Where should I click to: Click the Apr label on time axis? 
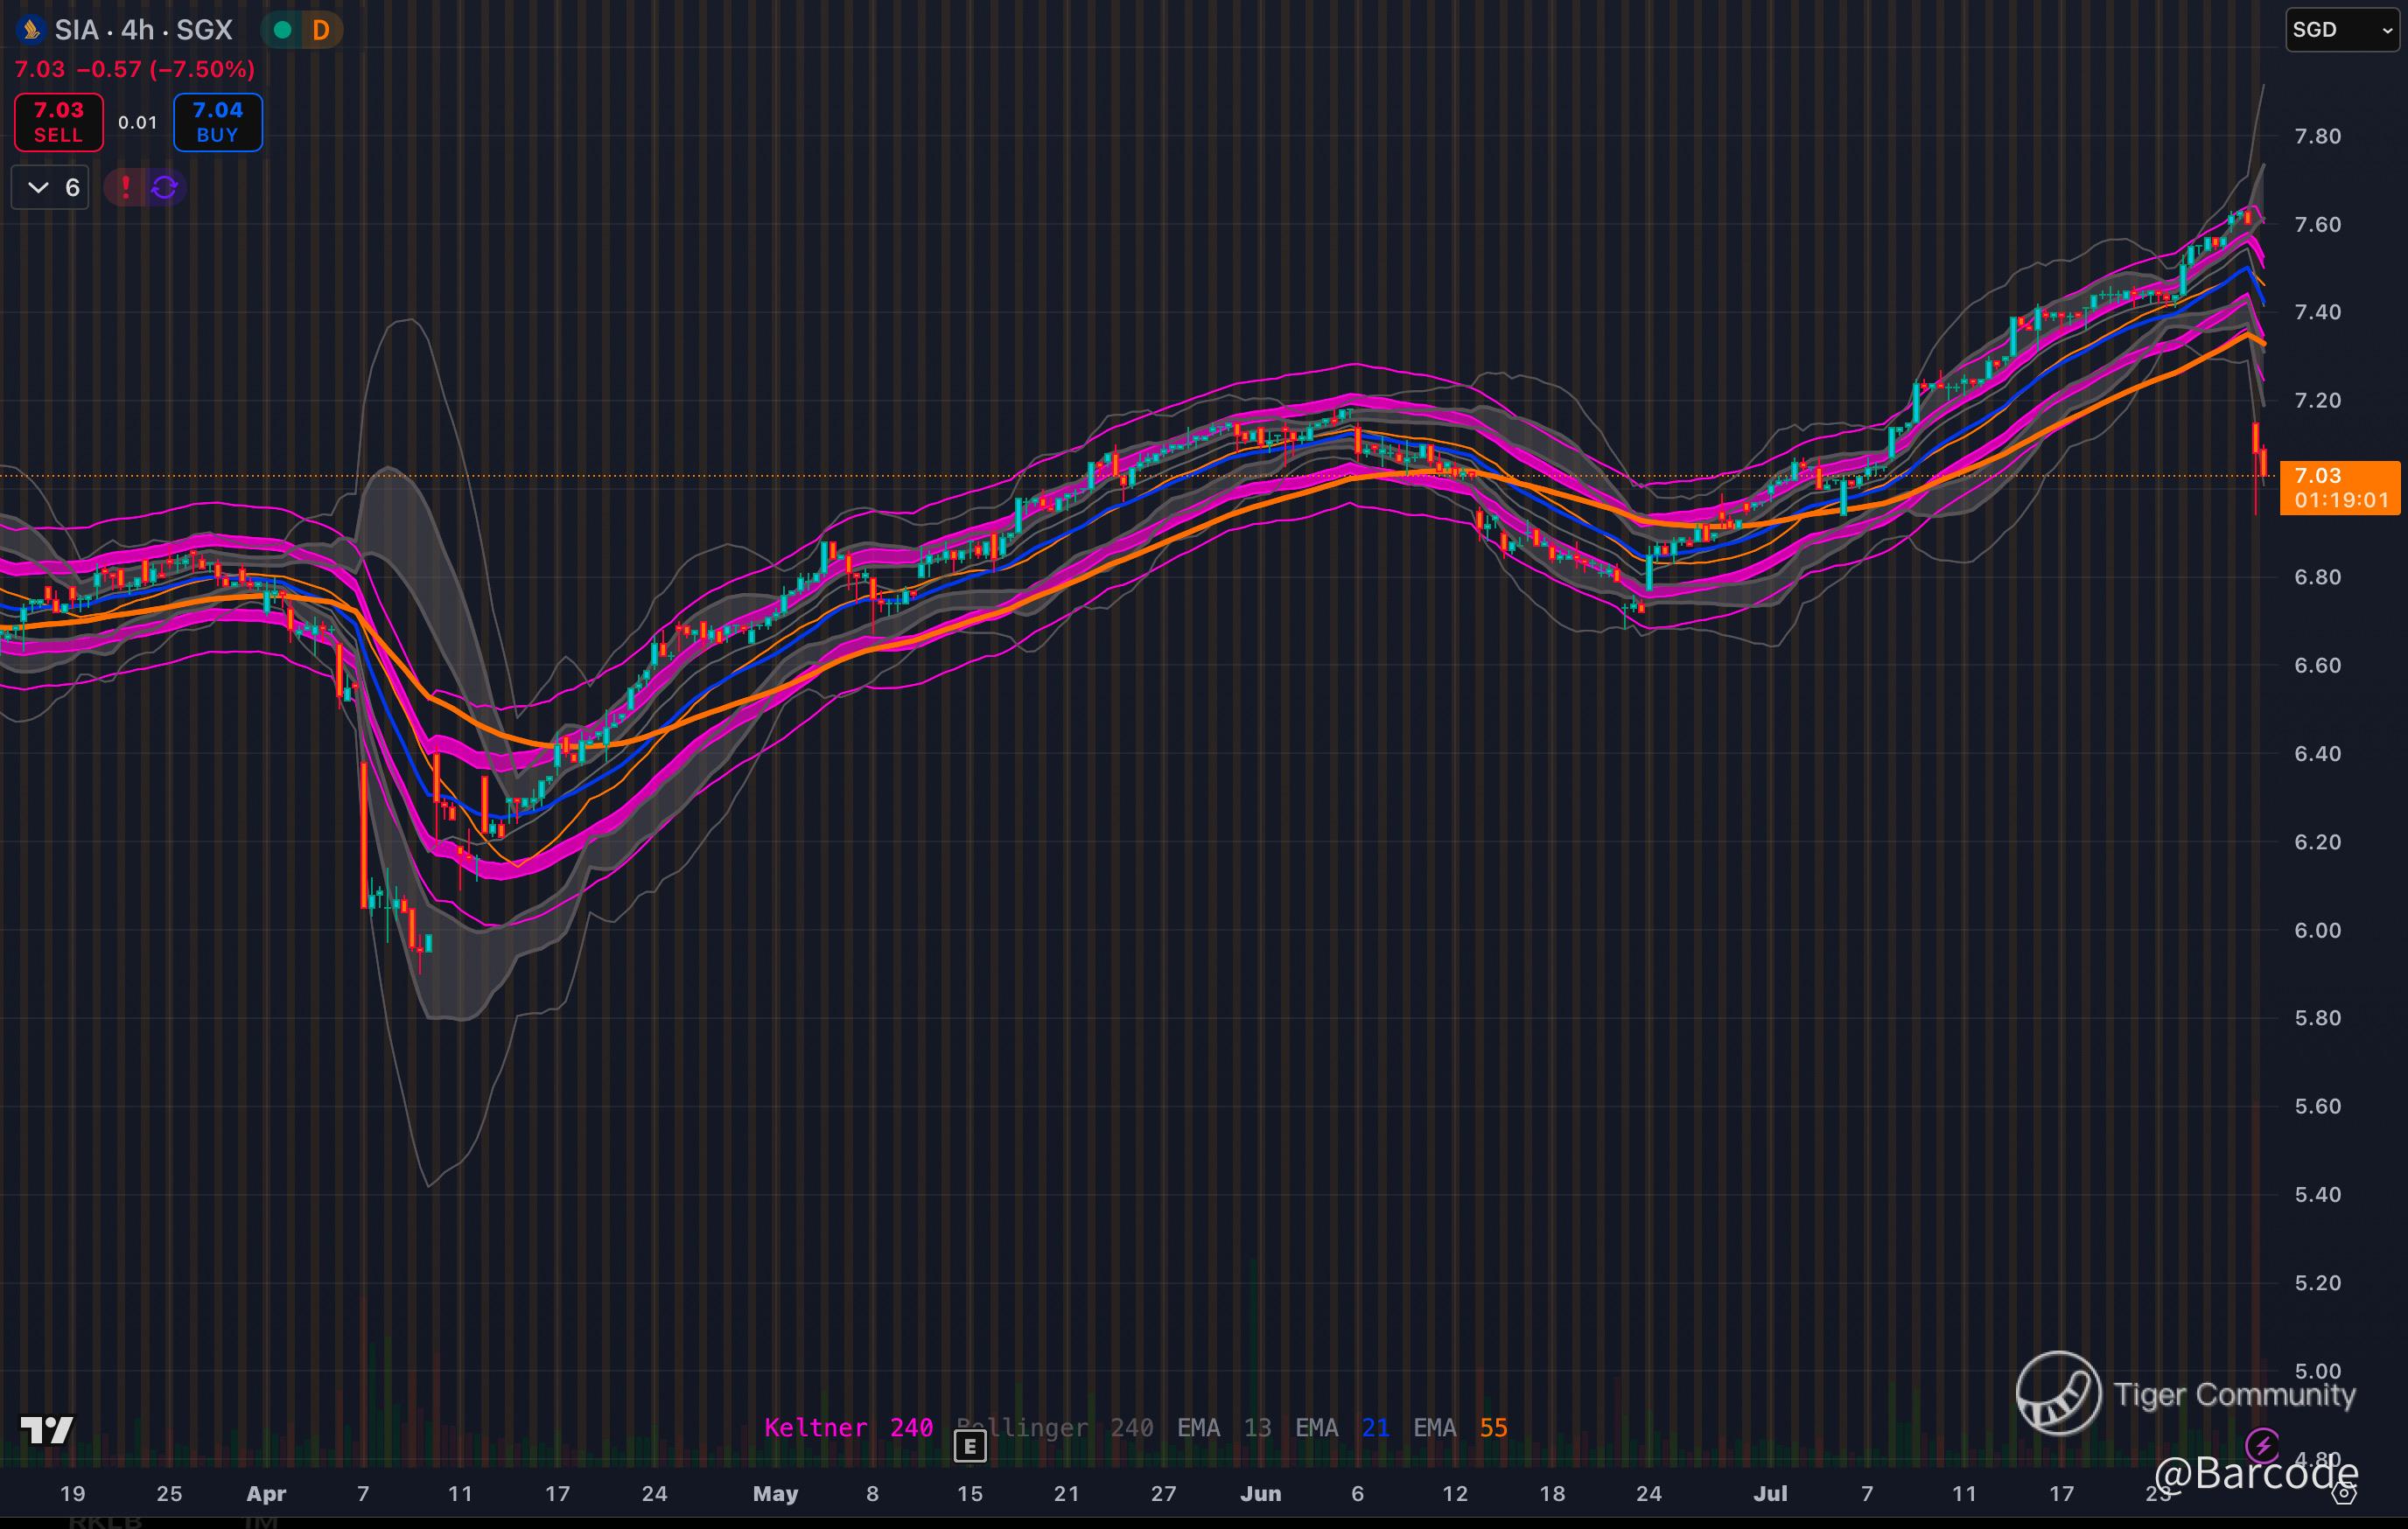[x=266, y=1493]
